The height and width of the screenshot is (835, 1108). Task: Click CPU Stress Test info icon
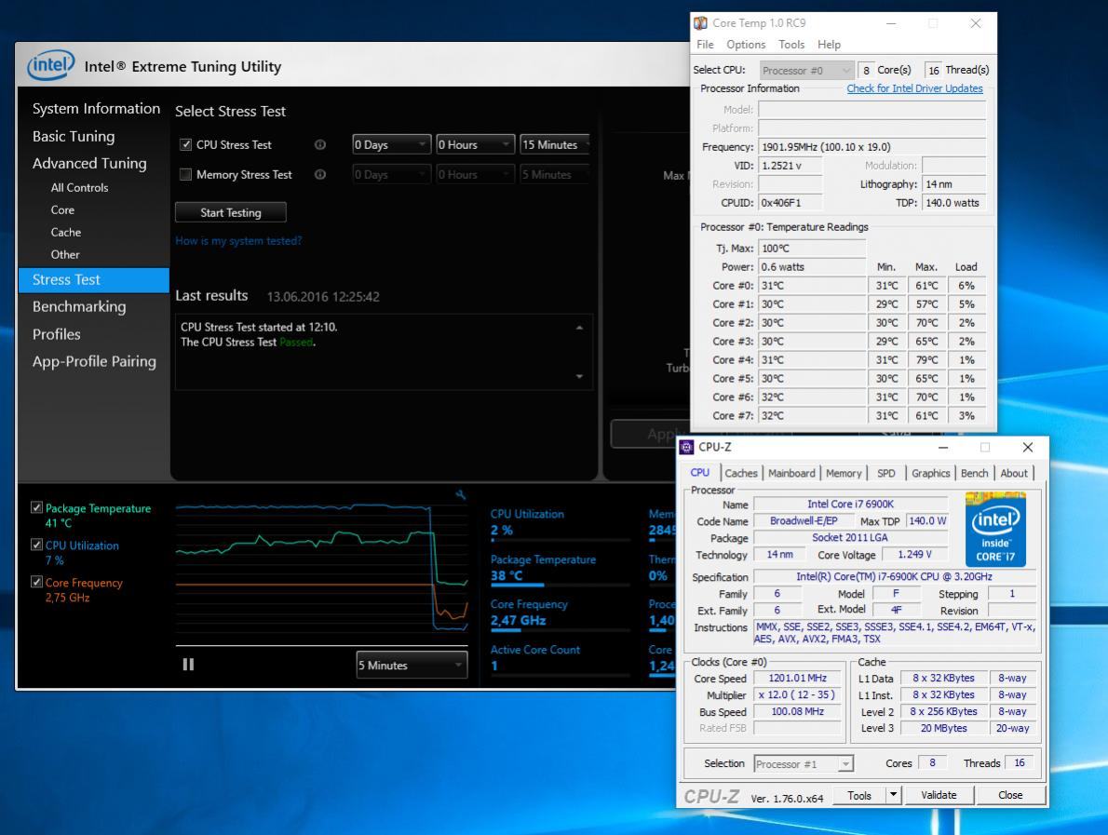[x=320, y=145]
